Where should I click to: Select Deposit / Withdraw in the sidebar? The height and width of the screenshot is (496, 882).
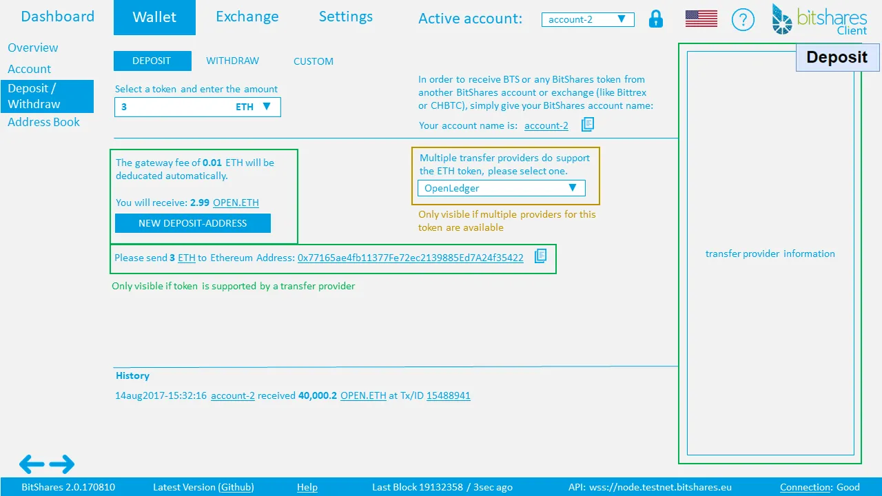tap(47, 96)
